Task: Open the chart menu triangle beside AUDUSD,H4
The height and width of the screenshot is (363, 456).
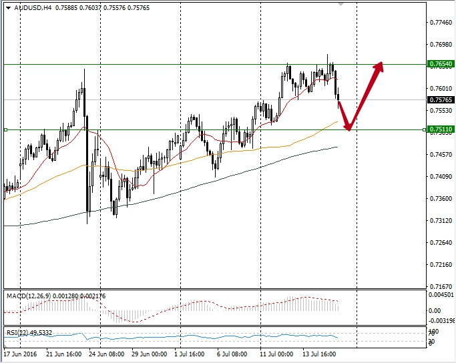Action: click(x=8, y=8)
